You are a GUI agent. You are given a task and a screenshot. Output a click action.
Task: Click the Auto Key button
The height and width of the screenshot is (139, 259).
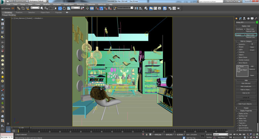coord(209,135)
